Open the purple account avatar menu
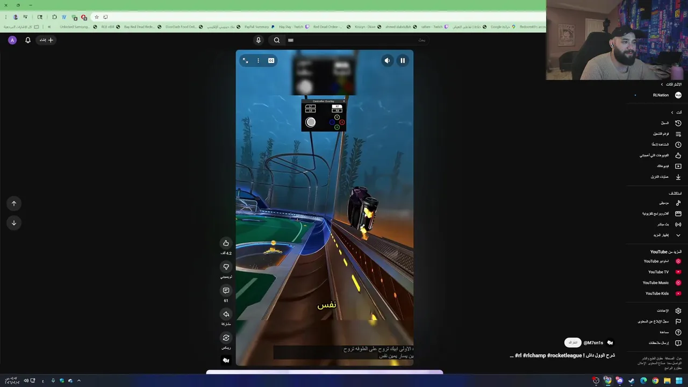 tap(12, 40)
